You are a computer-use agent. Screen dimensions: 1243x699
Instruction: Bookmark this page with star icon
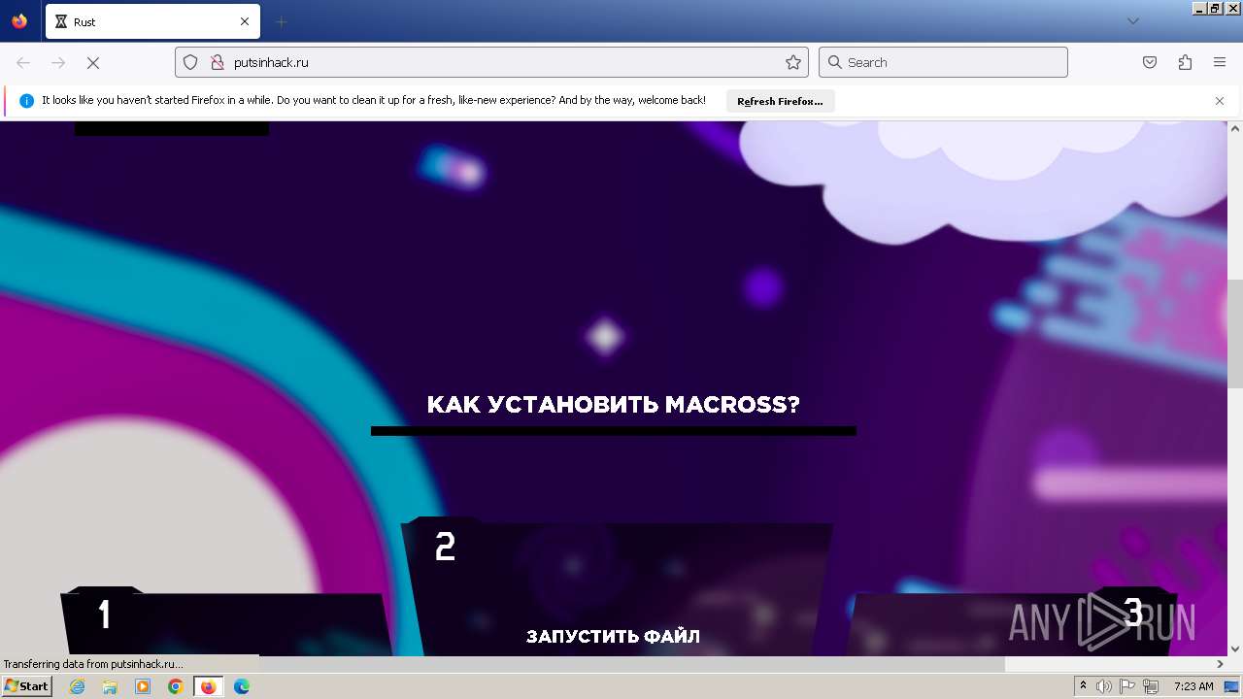tap(793, 62)
